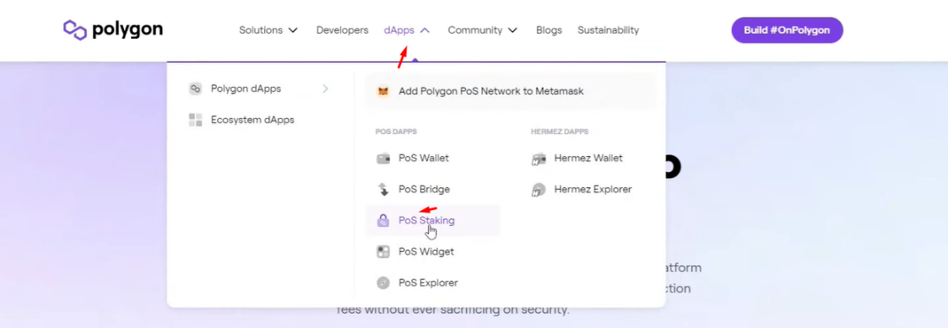Click the Polygon logo icon

click(x=75, y=30)
